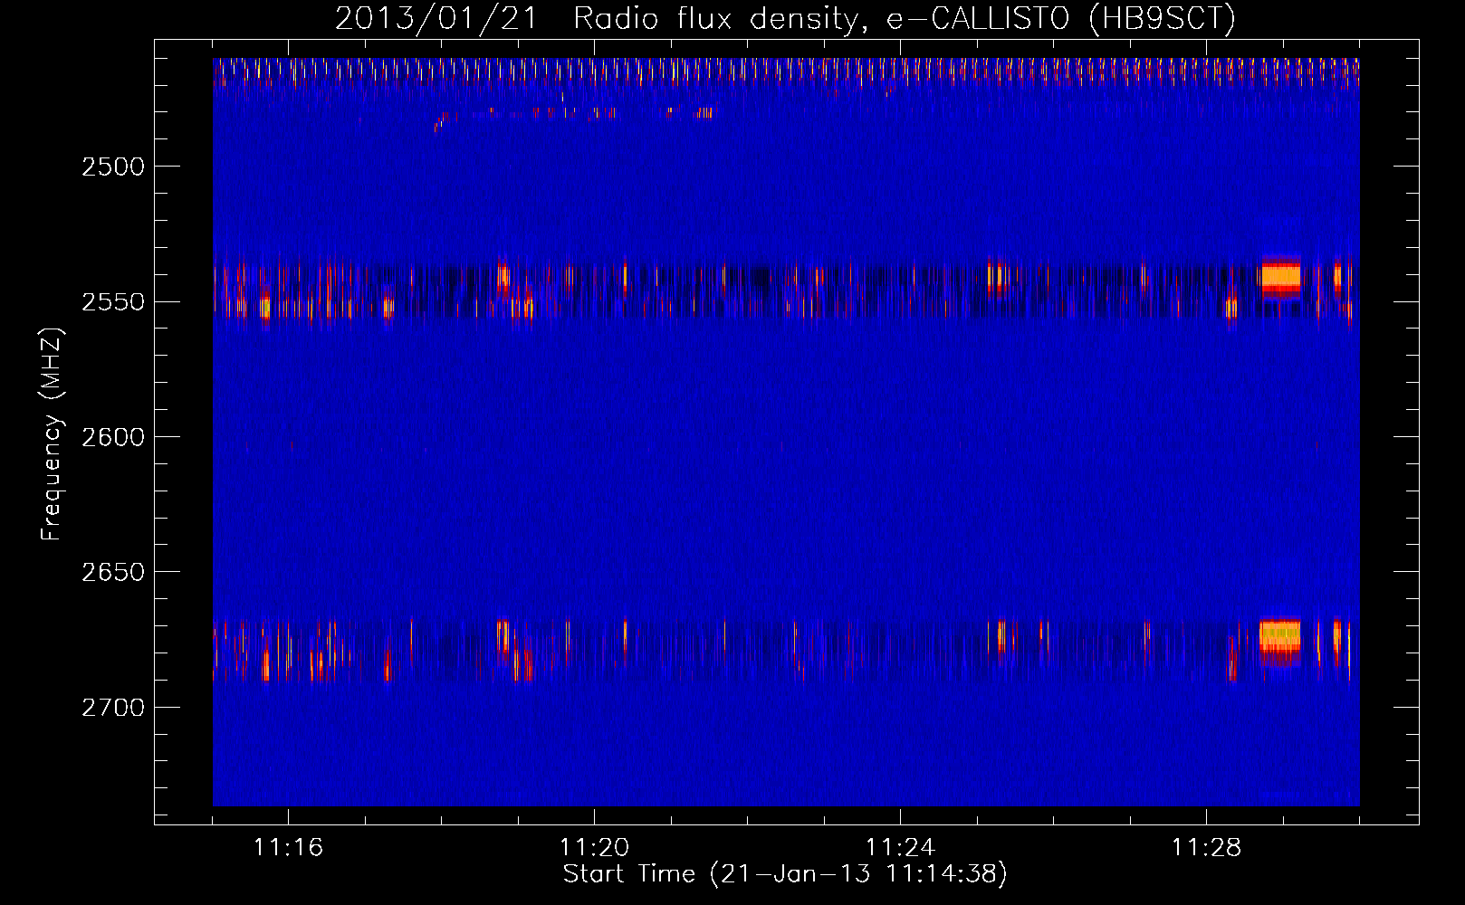1465x905 pixels.
Task: Select the 2550 frequency axis label
Action: click(113, 302)
